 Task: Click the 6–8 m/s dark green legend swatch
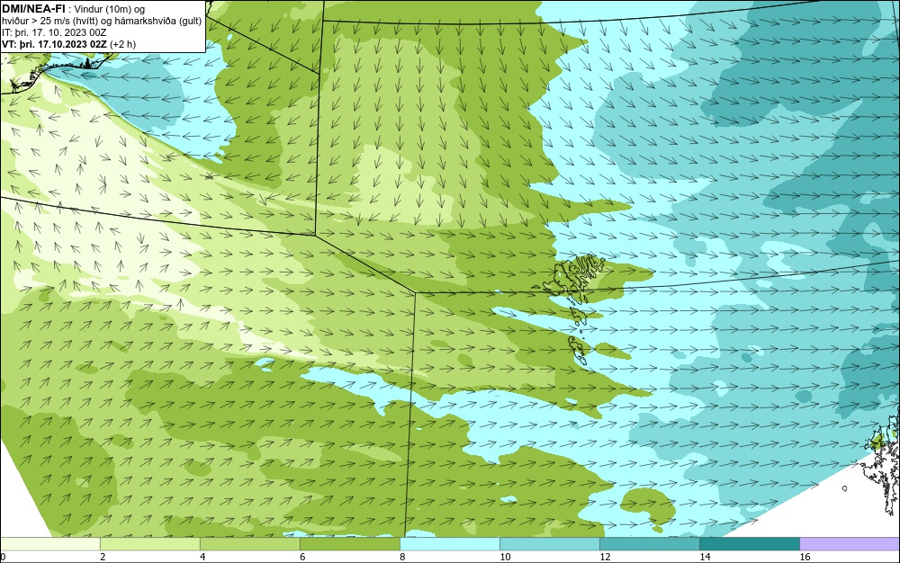[x=349, y=543]
